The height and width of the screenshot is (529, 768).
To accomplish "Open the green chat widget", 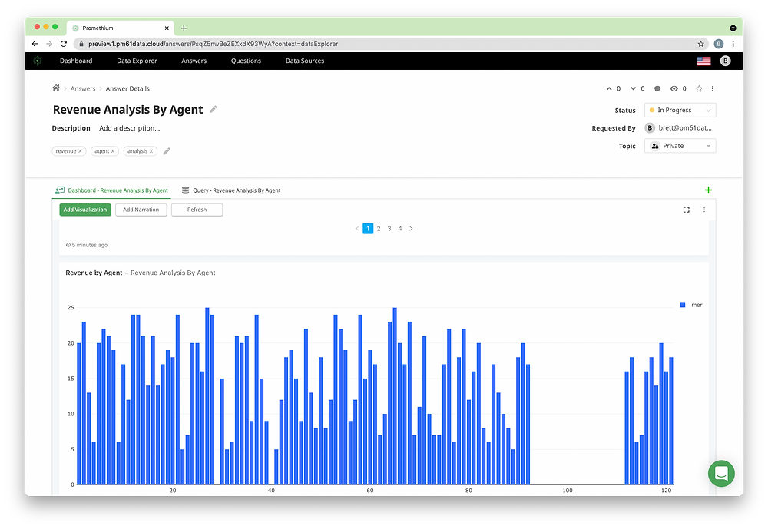I will coord(721,474).
